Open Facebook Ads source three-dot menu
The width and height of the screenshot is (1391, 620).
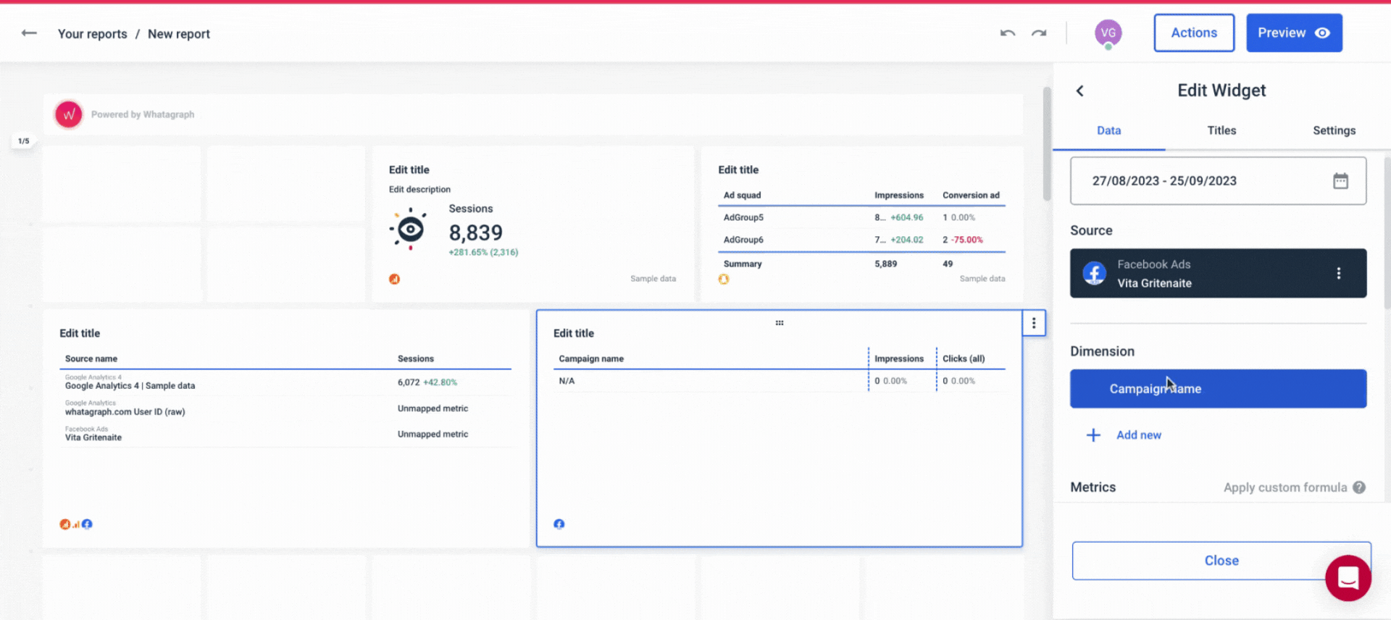(1338, 273)
